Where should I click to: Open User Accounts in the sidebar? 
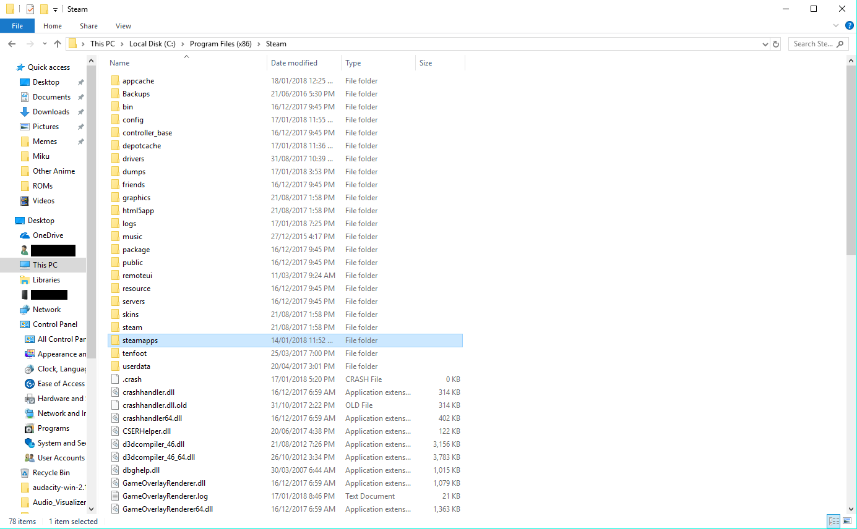click(61, 458)
